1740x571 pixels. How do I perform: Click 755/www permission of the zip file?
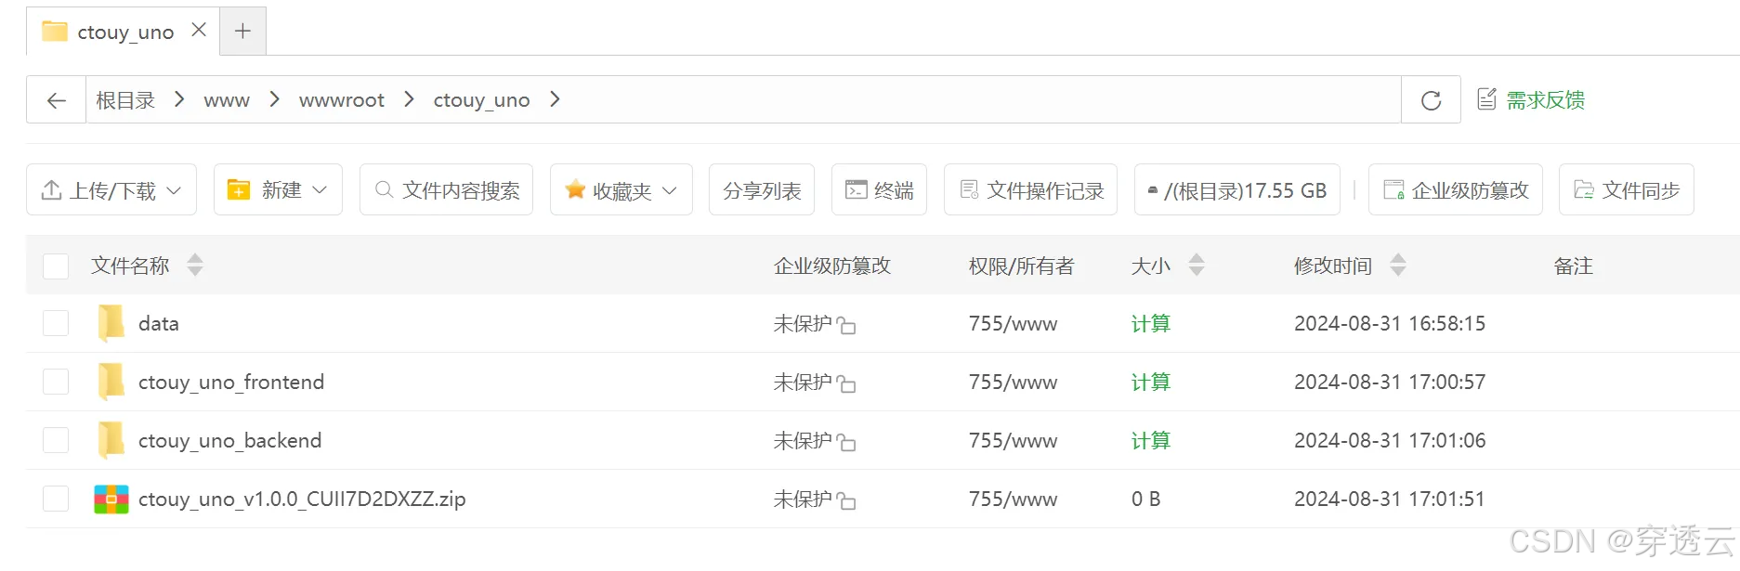click(x=1013, y=499)
